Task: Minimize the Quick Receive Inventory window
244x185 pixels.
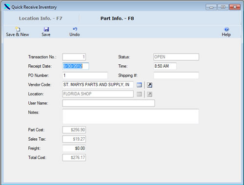Action: 211,7
